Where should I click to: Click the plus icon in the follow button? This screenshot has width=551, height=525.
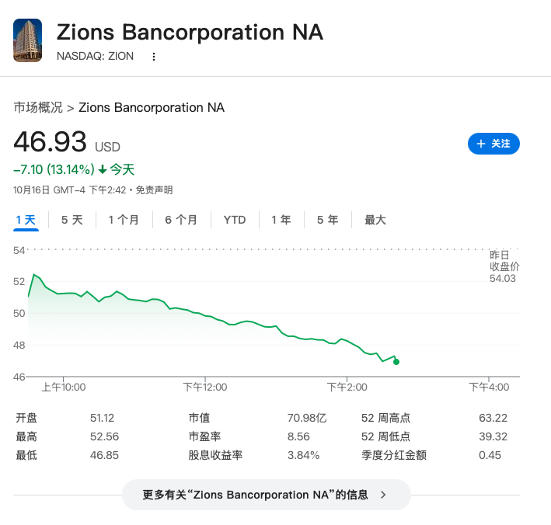point(481,144)
